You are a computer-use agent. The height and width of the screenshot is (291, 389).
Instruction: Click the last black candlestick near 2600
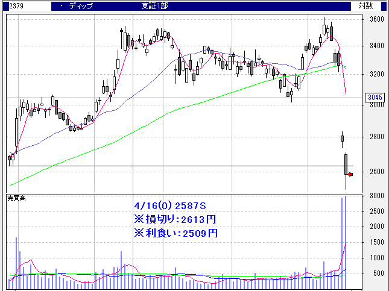pos(346,164)
